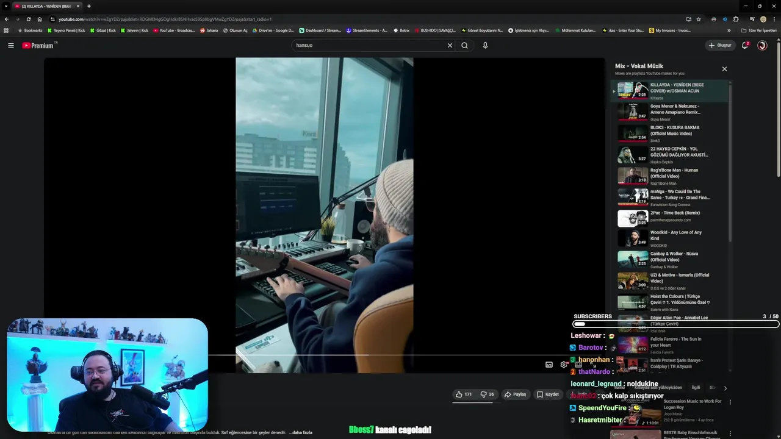Close the Mix - Vokal Müzik playlist panel
781x439 pixels.
[724, 69]
